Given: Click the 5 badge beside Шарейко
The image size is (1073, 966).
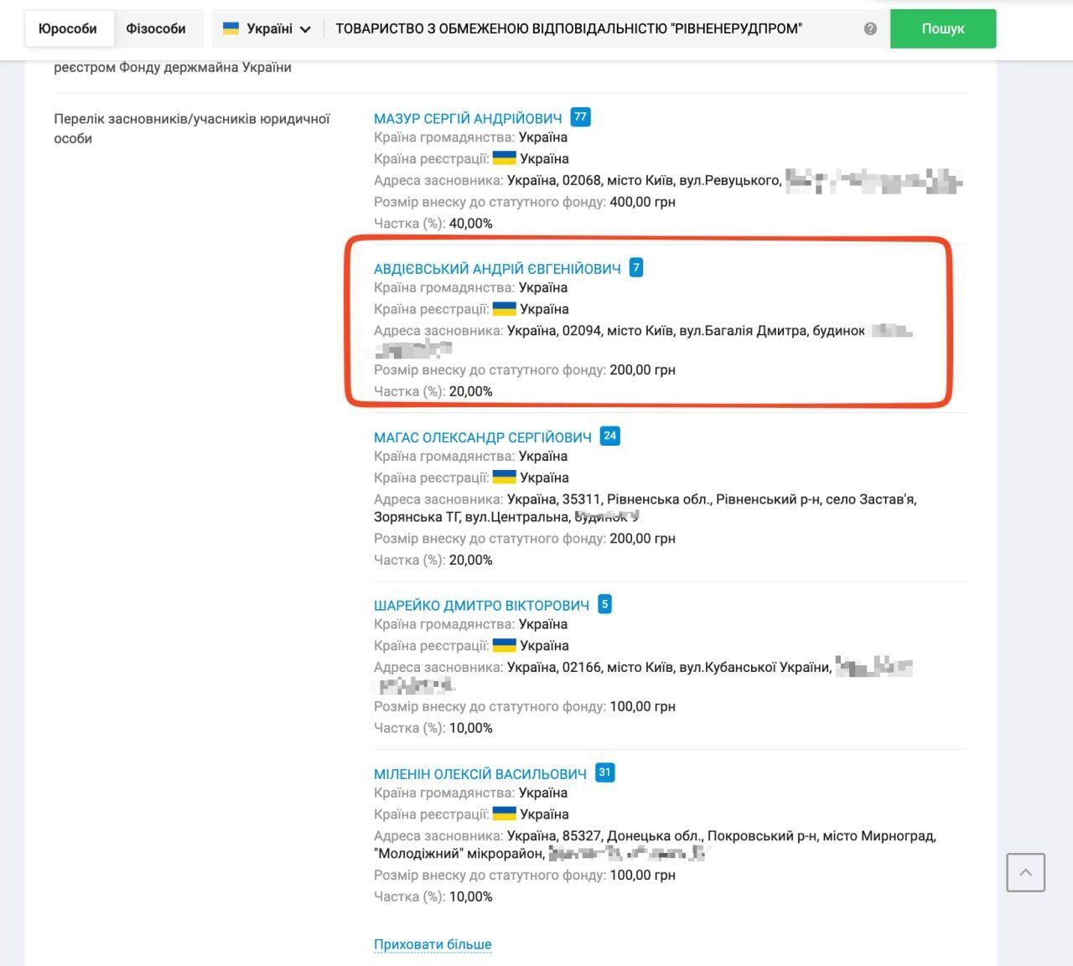Looking at the screenshot, I should [605, 604].
